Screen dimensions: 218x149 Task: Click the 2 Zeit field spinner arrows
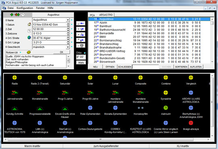[x=68, y=29]
